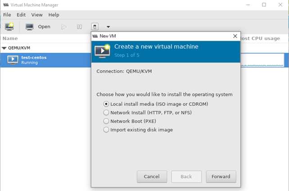Collapse the QEMU/KVM connection tree
The width and height of the screenshot is (289, 191).
4,48
